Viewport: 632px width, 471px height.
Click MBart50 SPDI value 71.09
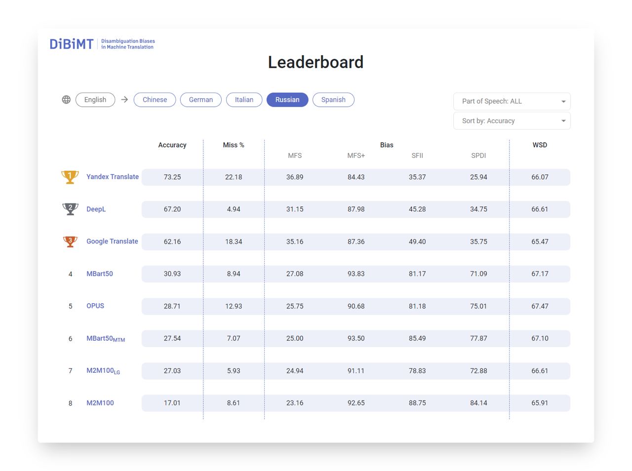pyautogui.click(x=478, y=274)
